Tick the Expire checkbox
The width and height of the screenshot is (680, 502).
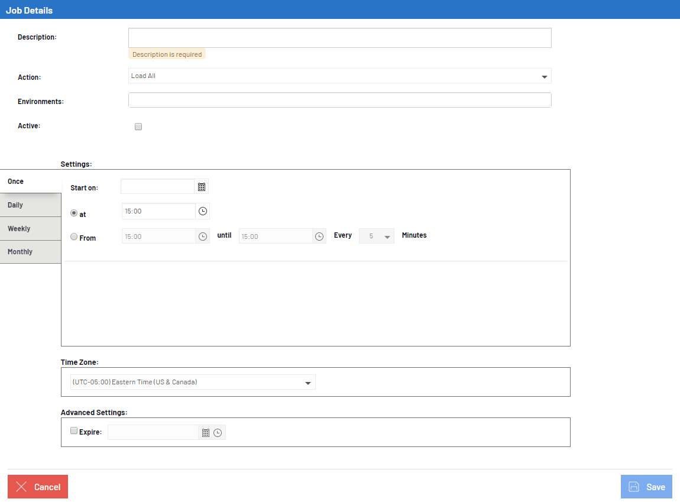pos(74,431)
